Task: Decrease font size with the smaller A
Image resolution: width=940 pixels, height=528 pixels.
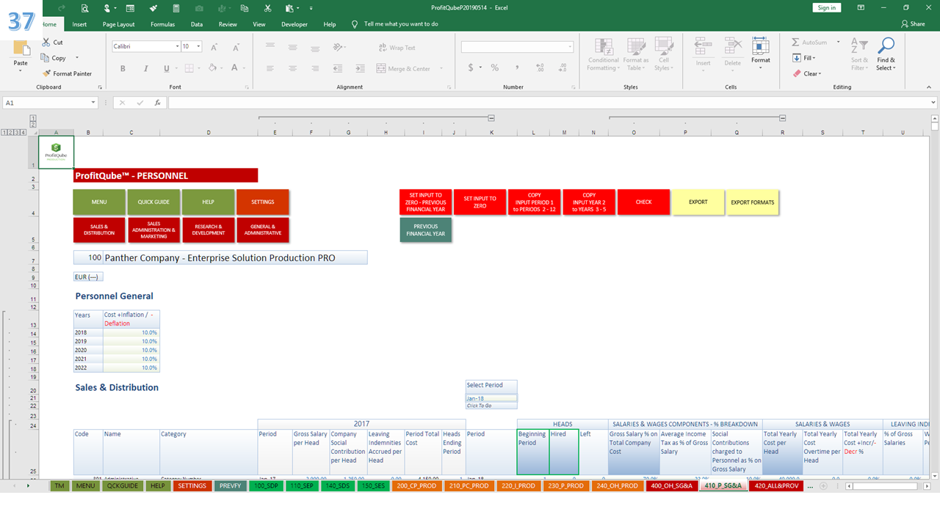Action: coord(234,46)
